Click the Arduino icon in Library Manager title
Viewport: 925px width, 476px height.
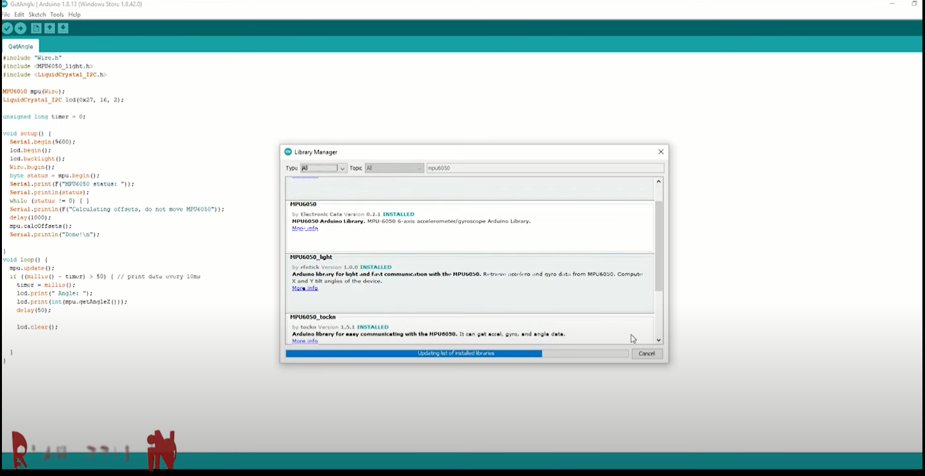click(288, 152)
